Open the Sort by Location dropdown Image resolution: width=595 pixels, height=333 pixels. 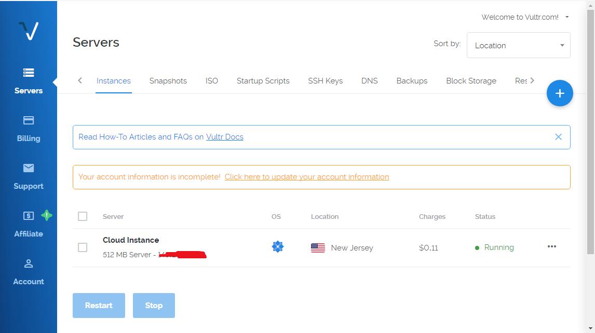(x=518, y=45)
